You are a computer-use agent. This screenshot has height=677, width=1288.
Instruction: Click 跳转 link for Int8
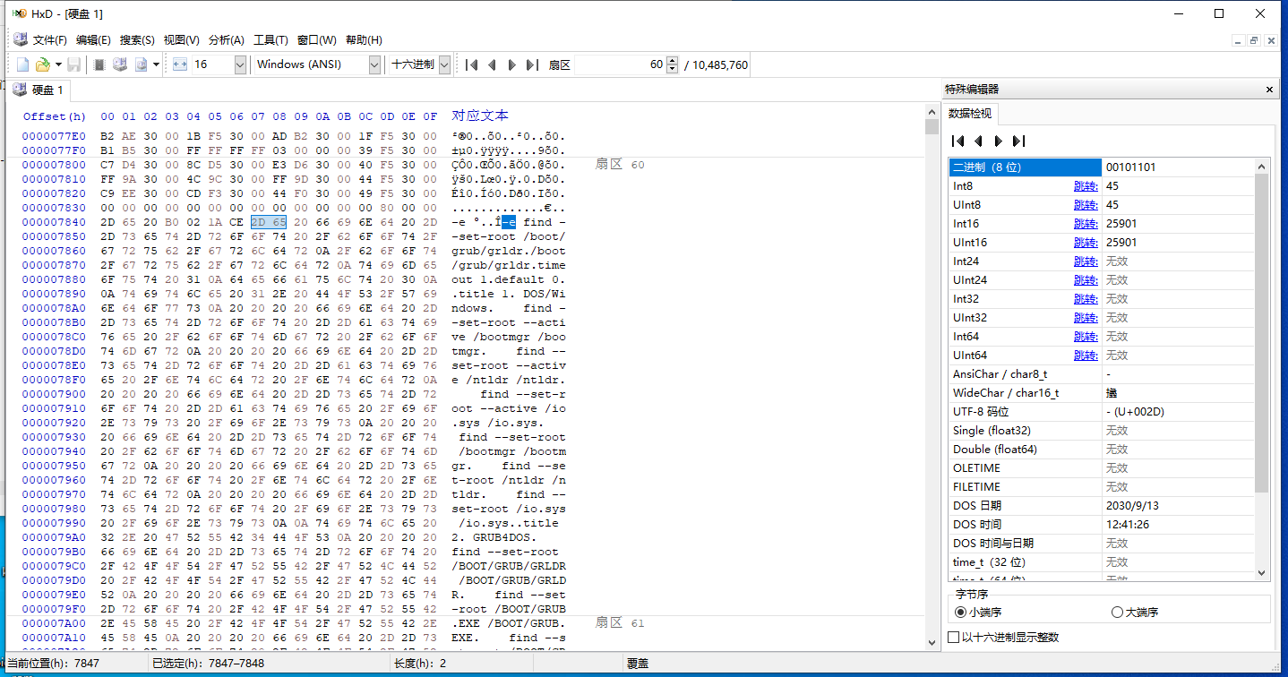1086,186
